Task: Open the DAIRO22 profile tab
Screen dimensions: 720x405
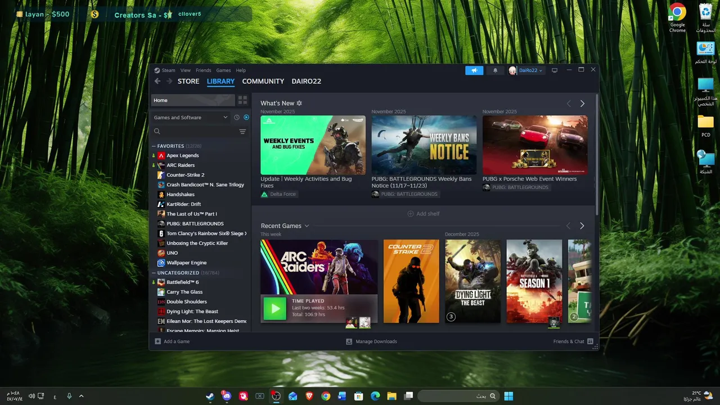Action: [307, 81]
